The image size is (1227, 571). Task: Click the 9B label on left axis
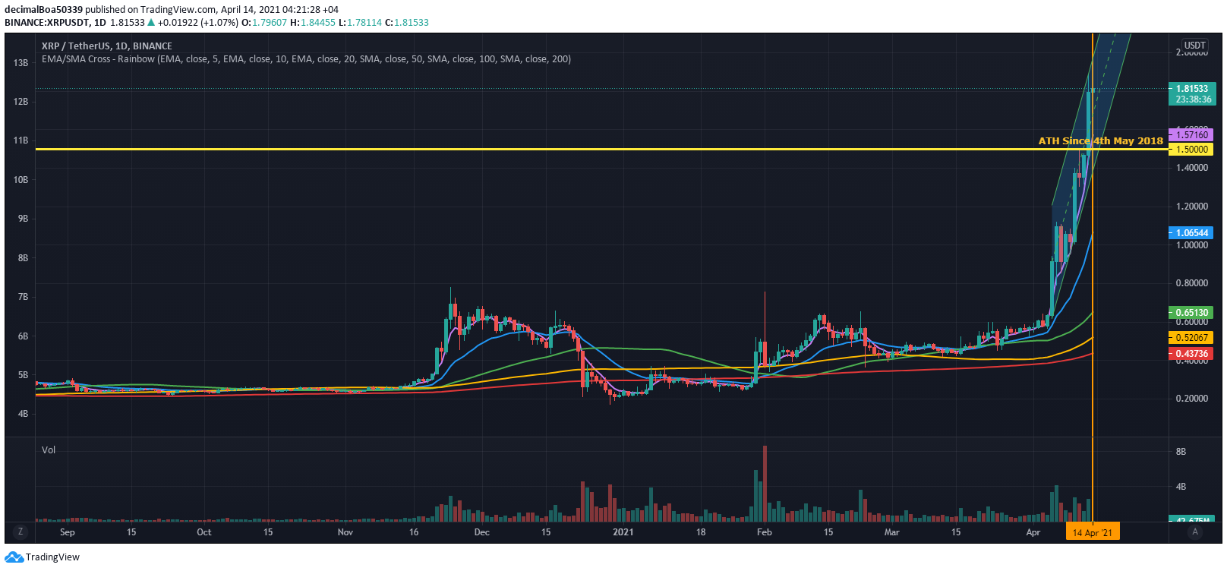pos(23,219)
